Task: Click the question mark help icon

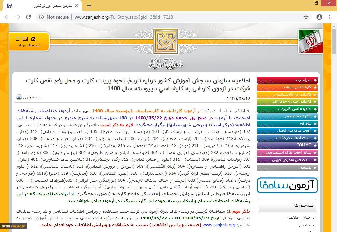Action: (18, 39)
